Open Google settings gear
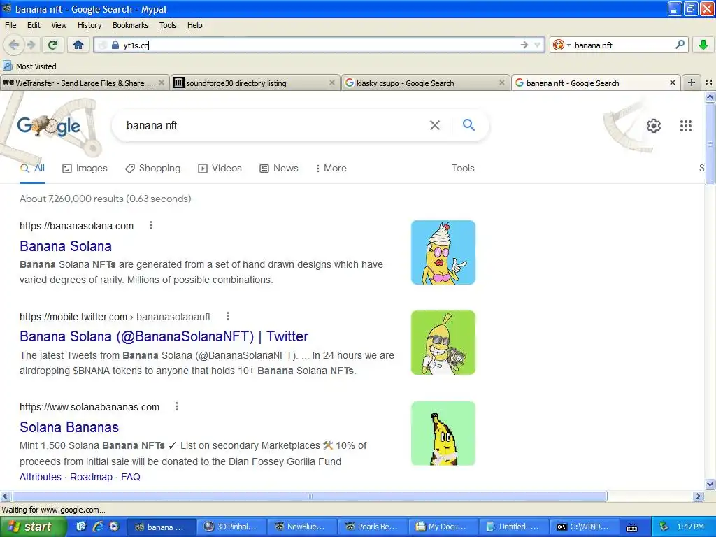The width and height of the screenshot is (716, 537). click(654, 126)
